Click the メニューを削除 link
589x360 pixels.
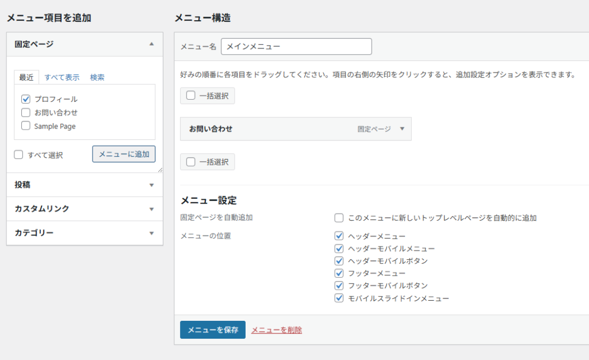tap(276, 330)
